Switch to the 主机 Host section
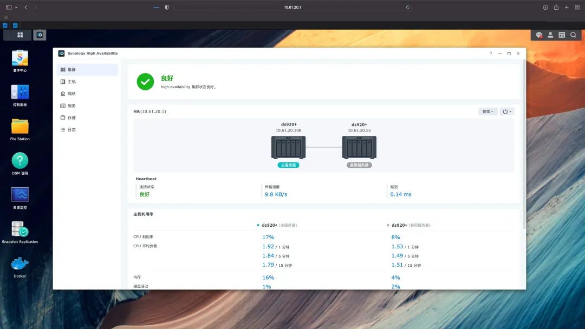The width and height of the screenshot is (585, 329). 87,82
